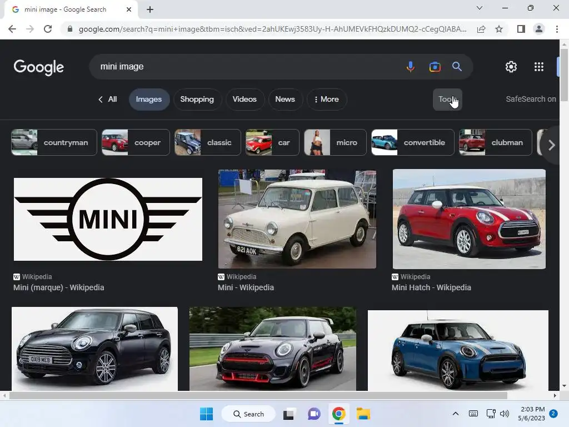Close the mini image search tab
The image size is (569, 427).
pos(129,9)
